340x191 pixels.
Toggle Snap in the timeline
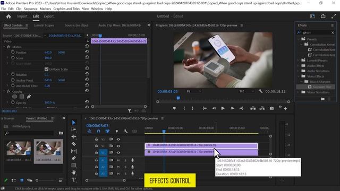click(x=98, y=131)
